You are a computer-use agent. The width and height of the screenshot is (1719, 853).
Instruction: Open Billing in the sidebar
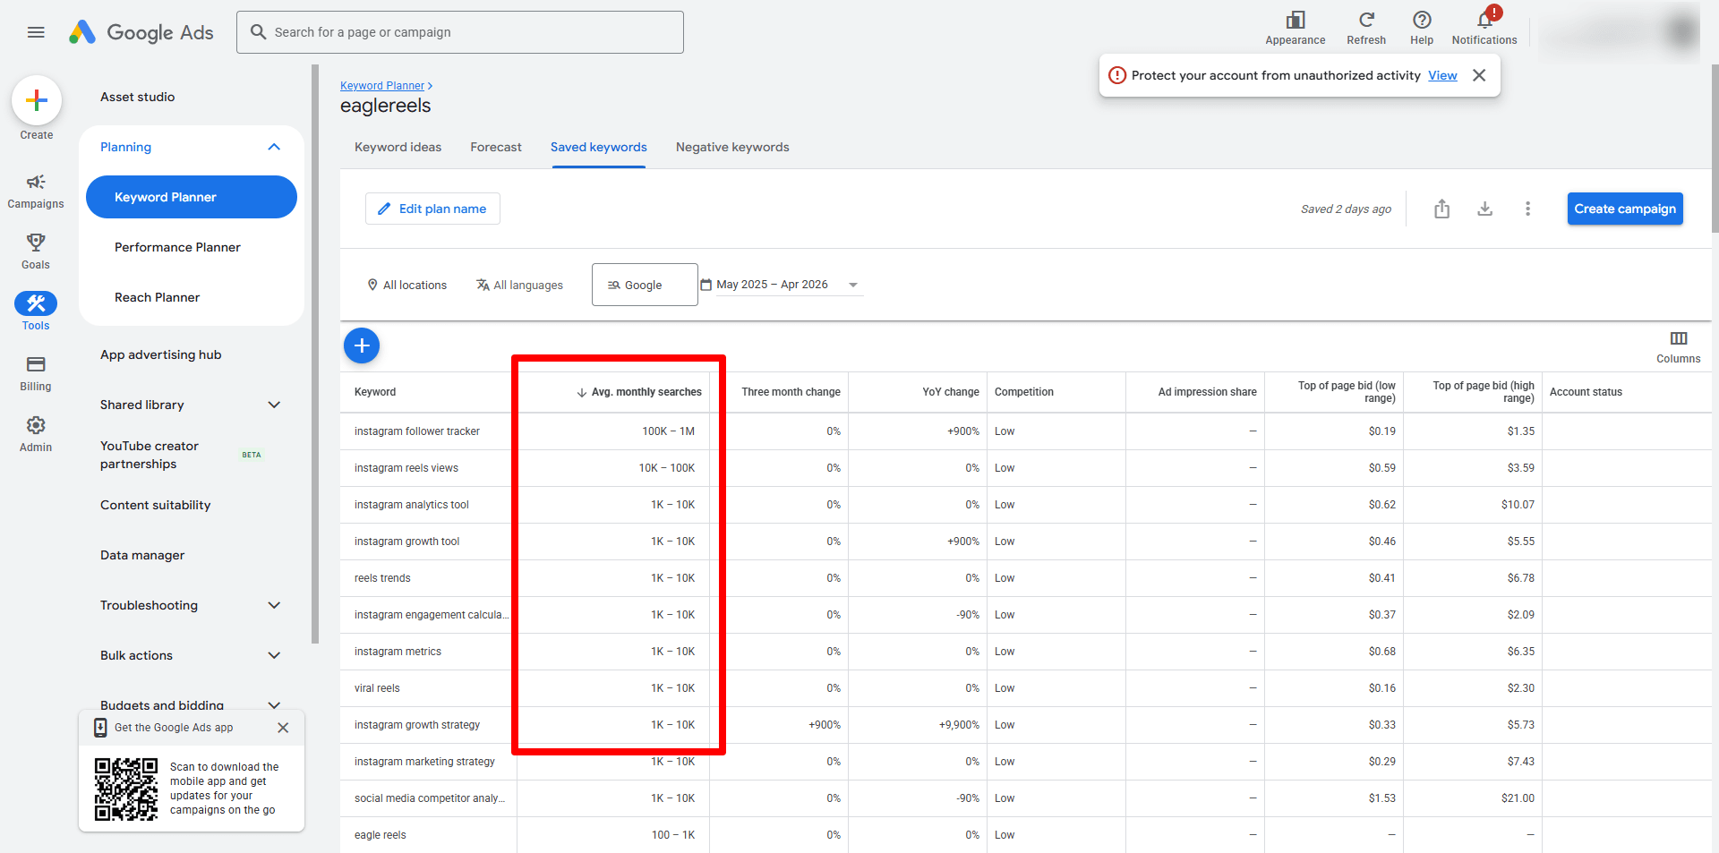[x=36, y=373]
